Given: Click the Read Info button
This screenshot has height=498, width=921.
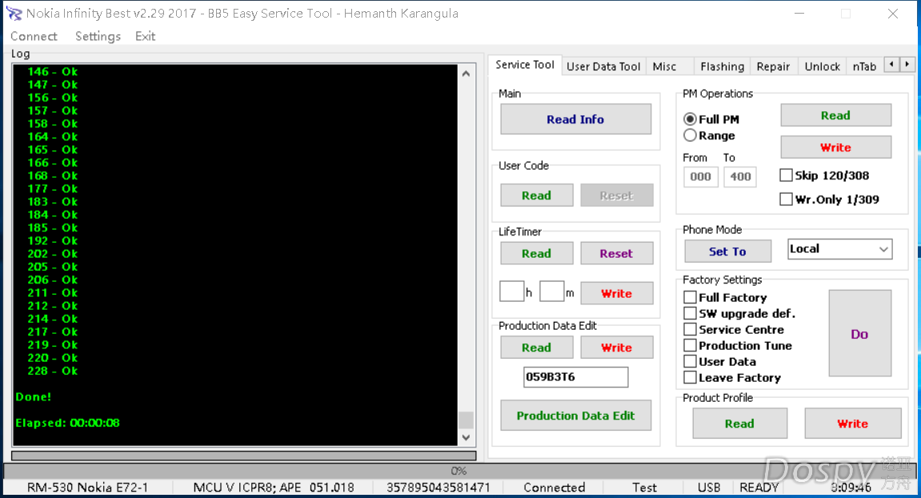Looking at the screenshot, I should 575,119.
